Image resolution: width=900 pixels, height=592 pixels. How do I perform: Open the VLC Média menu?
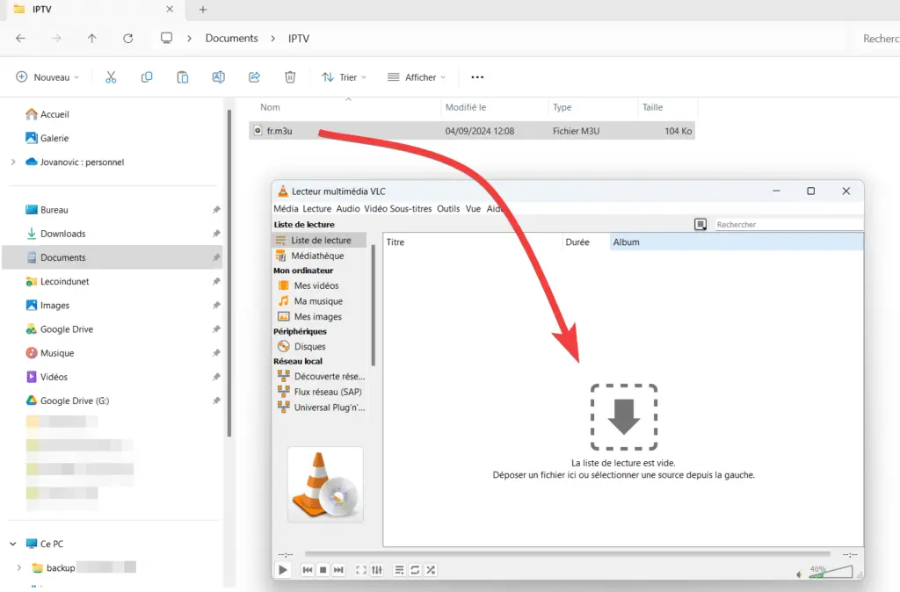tap(286, 209)
